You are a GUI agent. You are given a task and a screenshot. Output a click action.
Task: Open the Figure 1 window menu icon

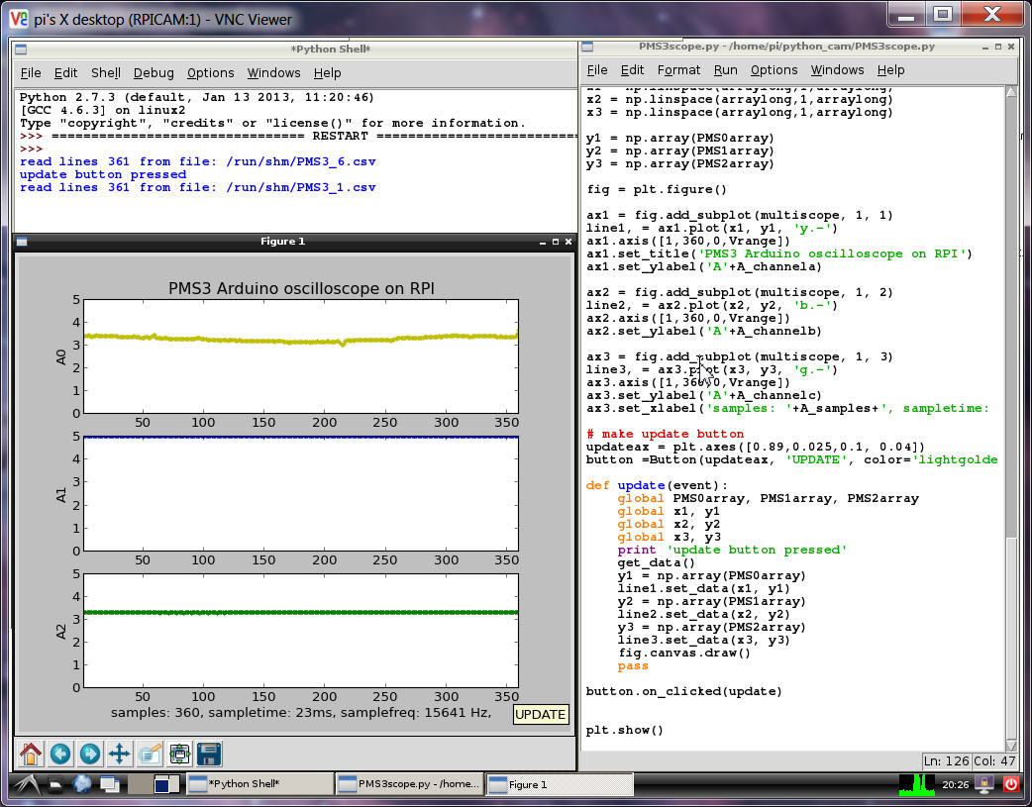(x=23, y=241)
